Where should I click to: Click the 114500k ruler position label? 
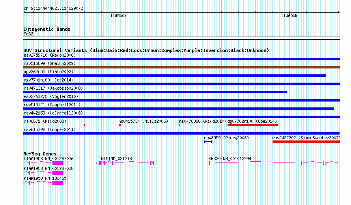tap(118, 16)
